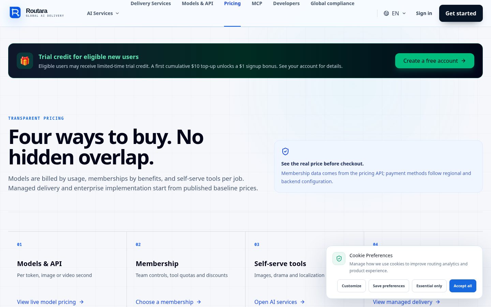Image resolution: width=491 pixels, height=307 pixels.
Task: Click the shield icon in pricing info card
Action: 285,151
